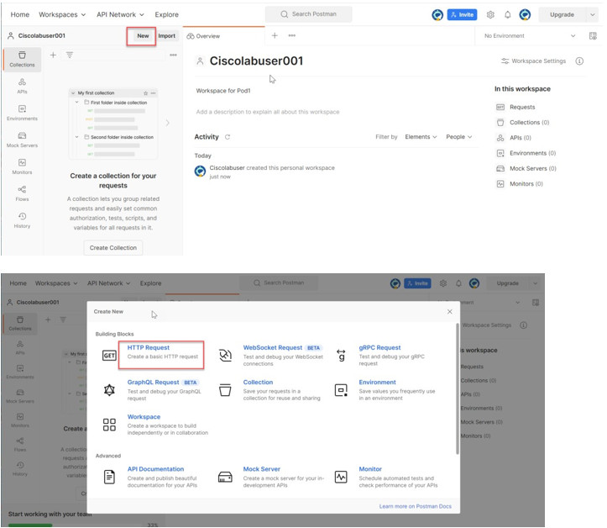The image size is (607, 528).
Task: Click the GET icon for HTTP Request
Action: coord(109,355)
